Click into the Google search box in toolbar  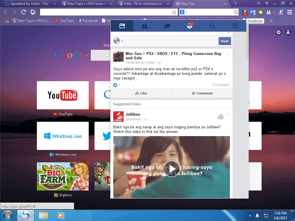pos(210,12)
